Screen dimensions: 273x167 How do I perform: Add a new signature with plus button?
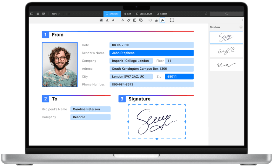[x=241, y=27]
